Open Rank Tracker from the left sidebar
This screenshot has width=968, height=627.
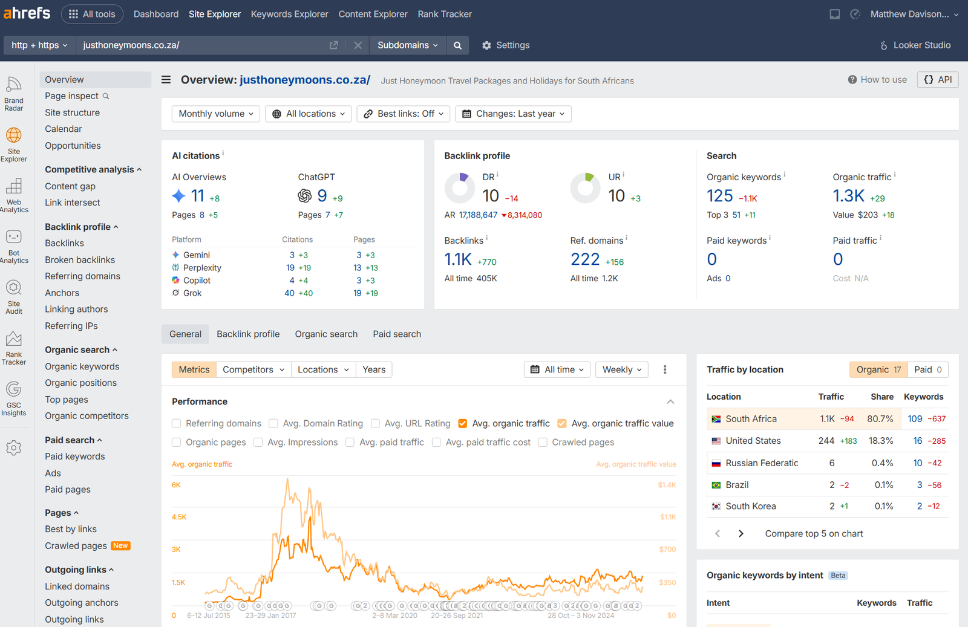(14, 348)
